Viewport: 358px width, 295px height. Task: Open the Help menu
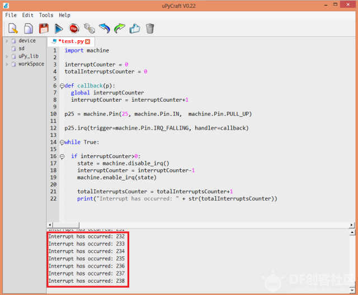point(64,15)
